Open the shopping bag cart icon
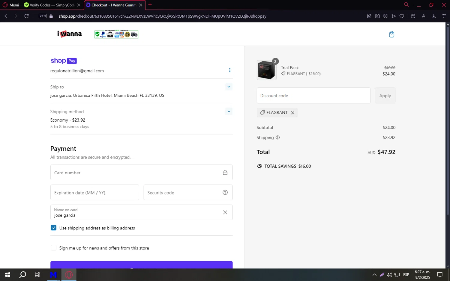Screen dimensions: 450x281 pos(391,34)
